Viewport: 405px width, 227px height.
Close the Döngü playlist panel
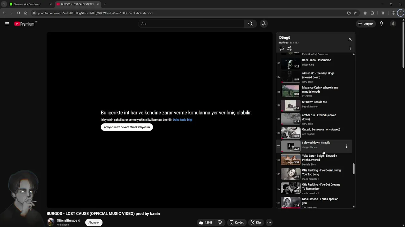click(x=350, y=39)
